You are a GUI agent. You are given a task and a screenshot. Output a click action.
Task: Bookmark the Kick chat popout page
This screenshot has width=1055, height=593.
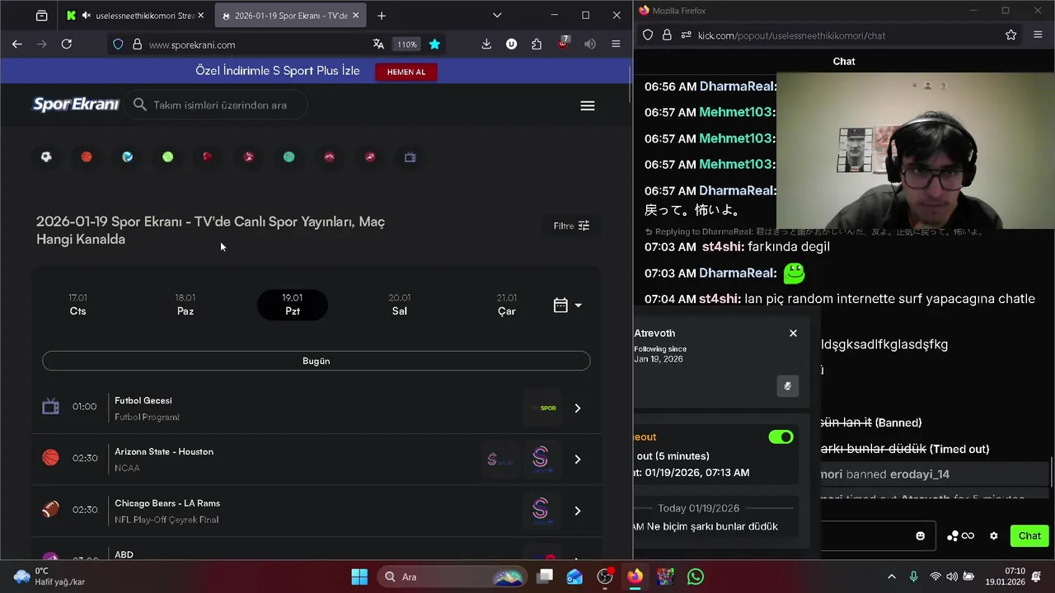point(1011,35)
